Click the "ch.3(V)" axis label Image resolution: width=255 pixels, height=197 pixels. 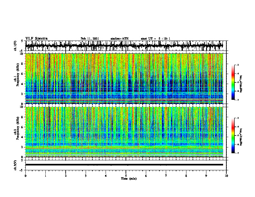(15, 165)
